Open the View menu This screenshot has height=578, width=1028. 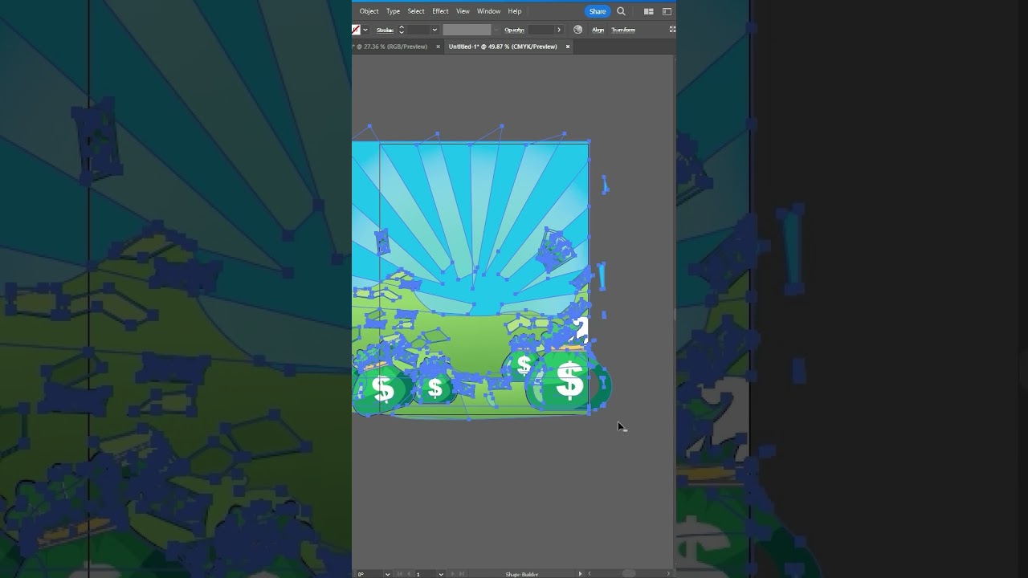(x=463, y=11)
